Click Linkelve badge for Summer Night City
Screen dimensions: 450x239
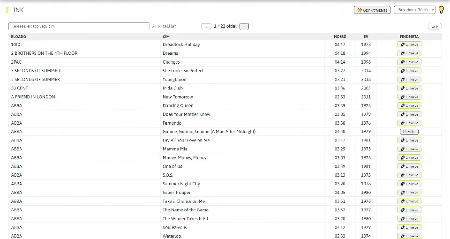coord(409,184)
